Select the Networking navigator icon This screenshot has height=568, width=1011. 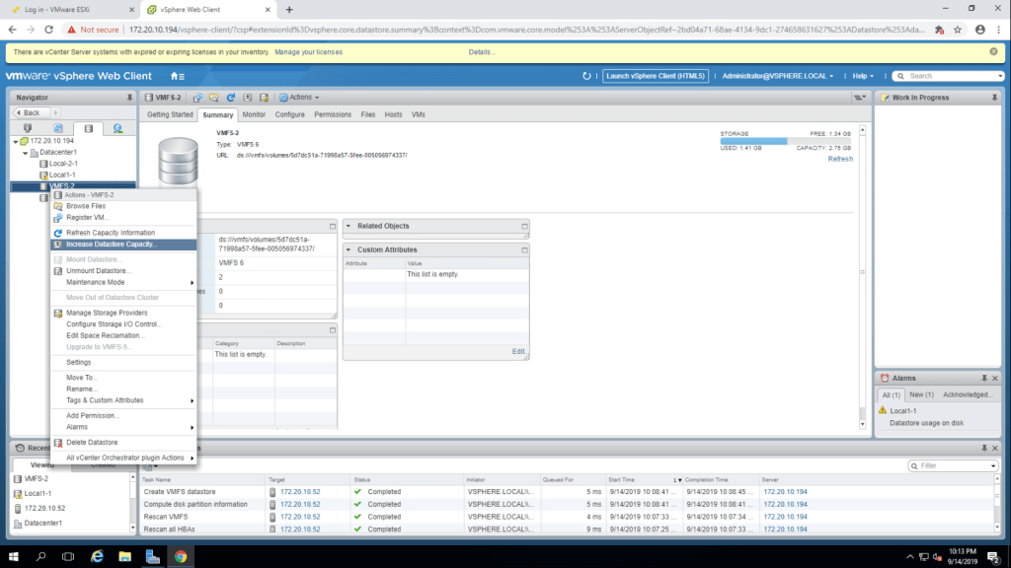tap(117, 128)
